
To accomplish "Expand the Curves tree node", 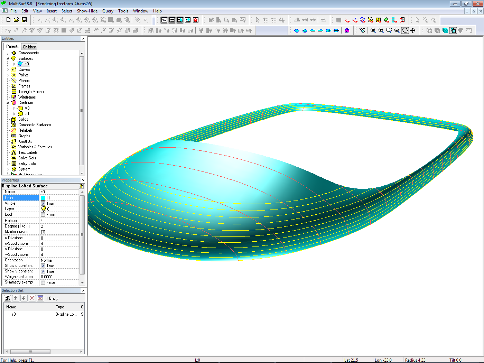I will point(8,69).
